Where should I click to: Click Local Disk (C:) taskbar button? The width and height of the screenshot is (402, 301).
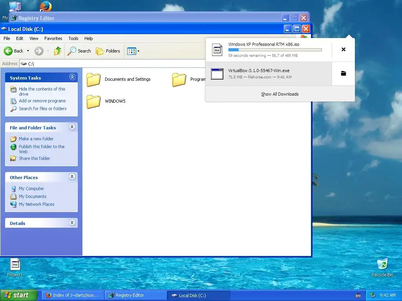198,296
